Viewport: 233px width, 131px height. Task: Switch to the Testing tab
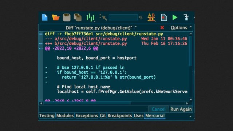click(x=47, y=116)
